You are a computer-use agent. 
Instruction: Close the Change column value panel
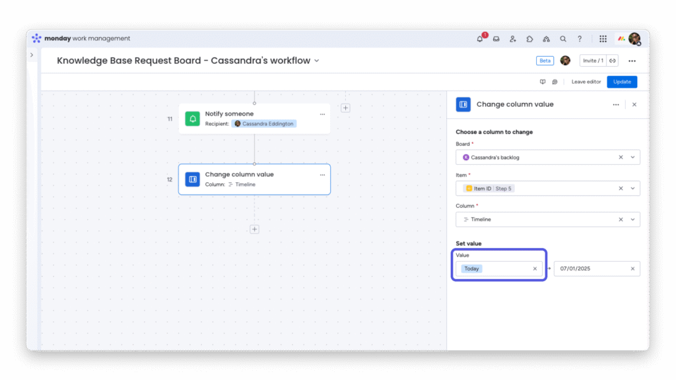(634, 105)
